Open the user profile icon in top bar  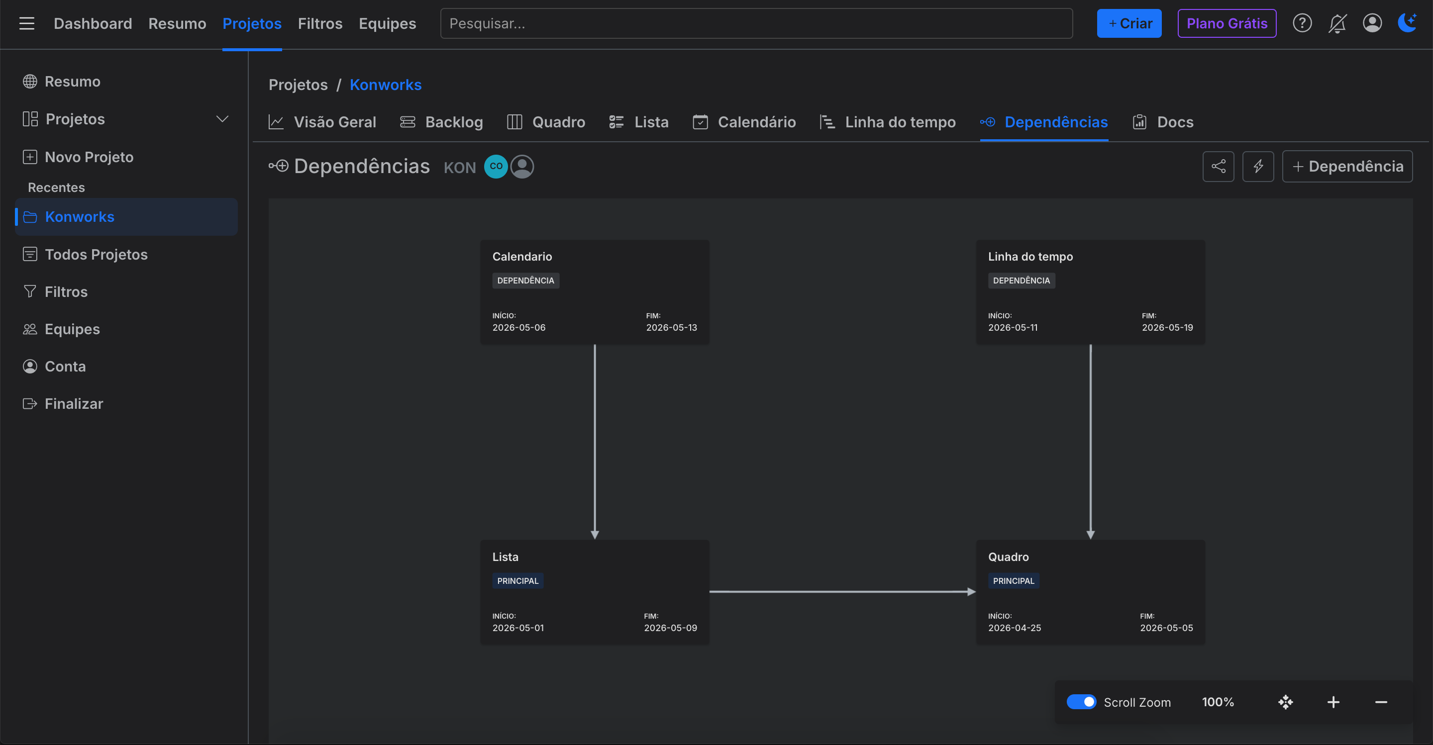point(1372,23)
